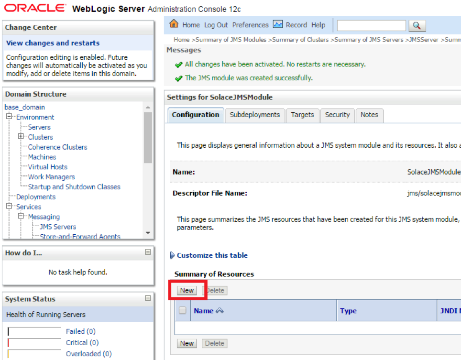Open the Security tab

[x=337, y=115]
